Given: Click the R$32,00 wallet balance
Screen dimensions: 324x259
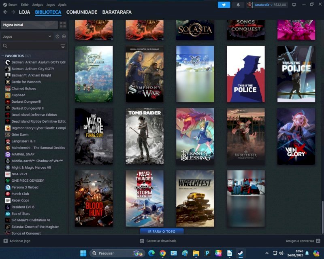Looking at the screenshot, I should click(x=280, y=4).
